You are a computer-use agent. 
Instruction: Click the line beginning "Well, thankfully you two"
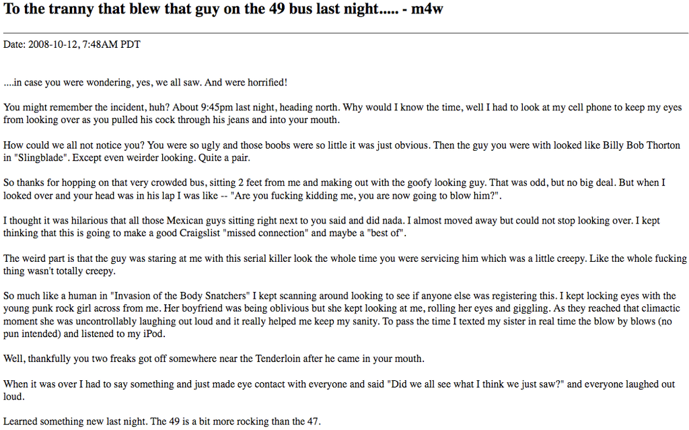coord(214,359)
